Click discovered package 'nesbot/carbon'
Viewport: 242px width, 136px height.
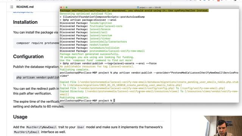(99, 45)
